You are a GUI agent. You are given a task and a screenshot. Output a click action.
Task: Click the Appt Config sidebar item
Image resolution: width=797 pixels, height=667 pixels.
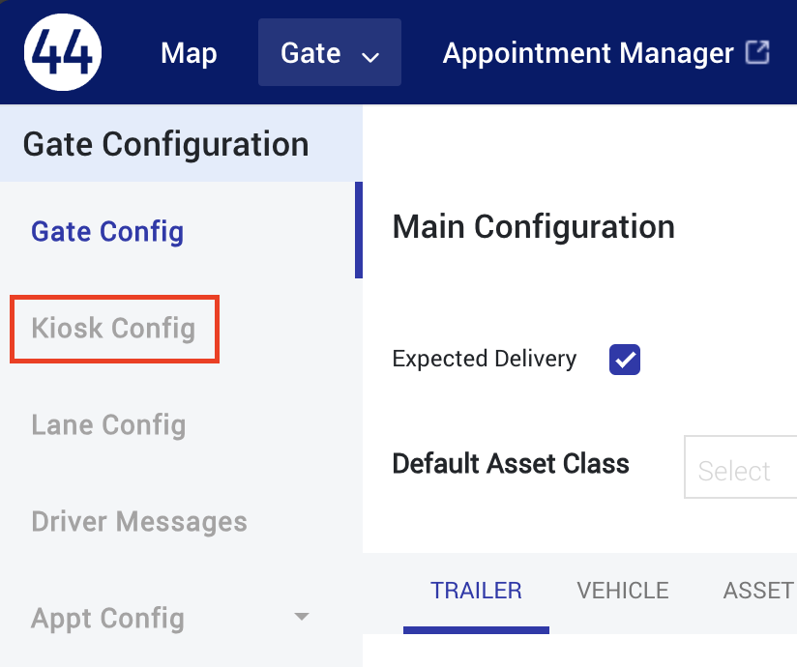[x=106, y=619]
